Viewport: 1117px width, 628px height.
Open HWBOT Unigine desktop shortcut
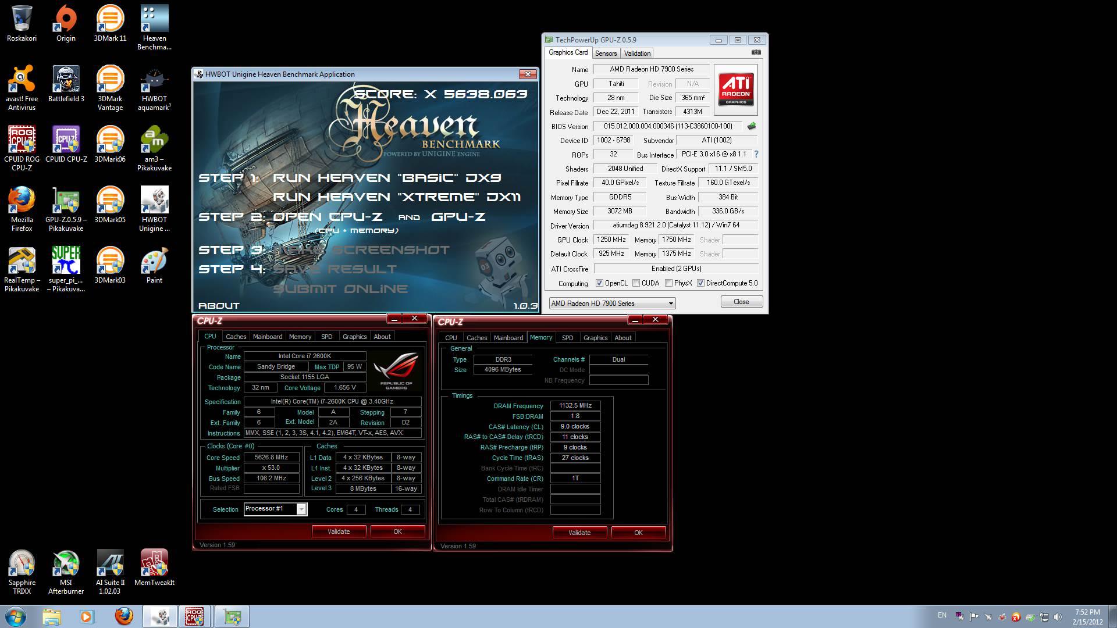pyautogui.click(x=154, y=209)
